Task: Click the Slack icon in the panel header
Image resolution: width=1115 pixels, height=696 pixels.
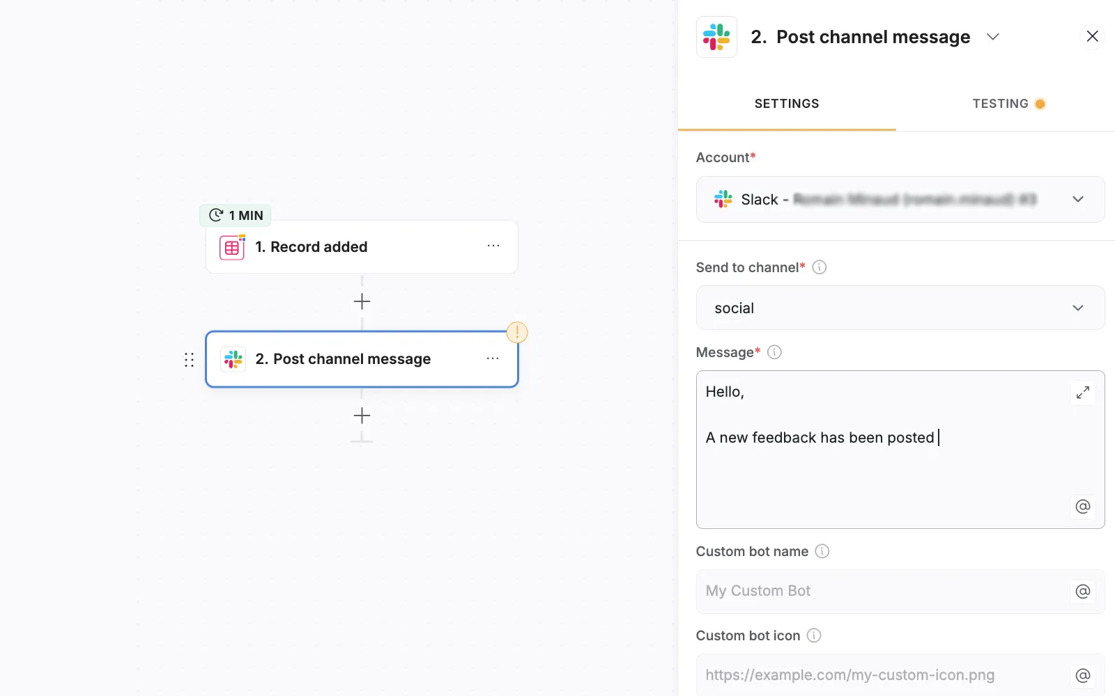Action: pos(716,36)
